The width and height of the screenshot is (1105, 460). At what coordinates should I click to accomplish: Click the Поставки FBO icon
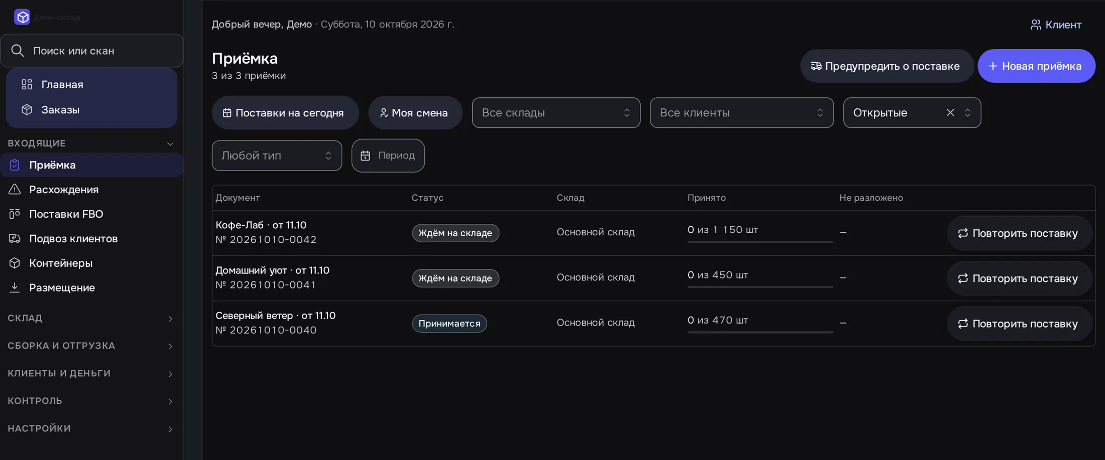click(x=15, y=214)
